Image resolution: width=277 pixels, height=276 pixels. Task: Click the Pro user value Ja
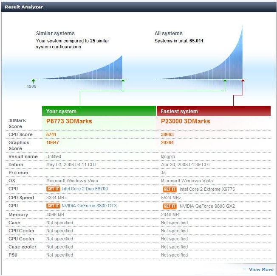coord(163,173)
